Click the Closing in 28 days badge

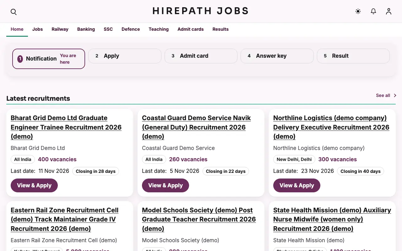95,171
